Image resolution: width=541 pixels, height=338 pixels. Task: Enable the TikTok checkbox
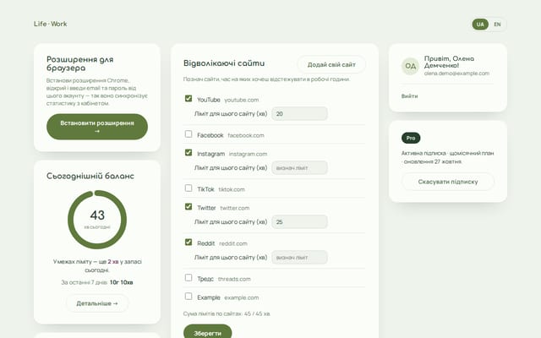189,188
